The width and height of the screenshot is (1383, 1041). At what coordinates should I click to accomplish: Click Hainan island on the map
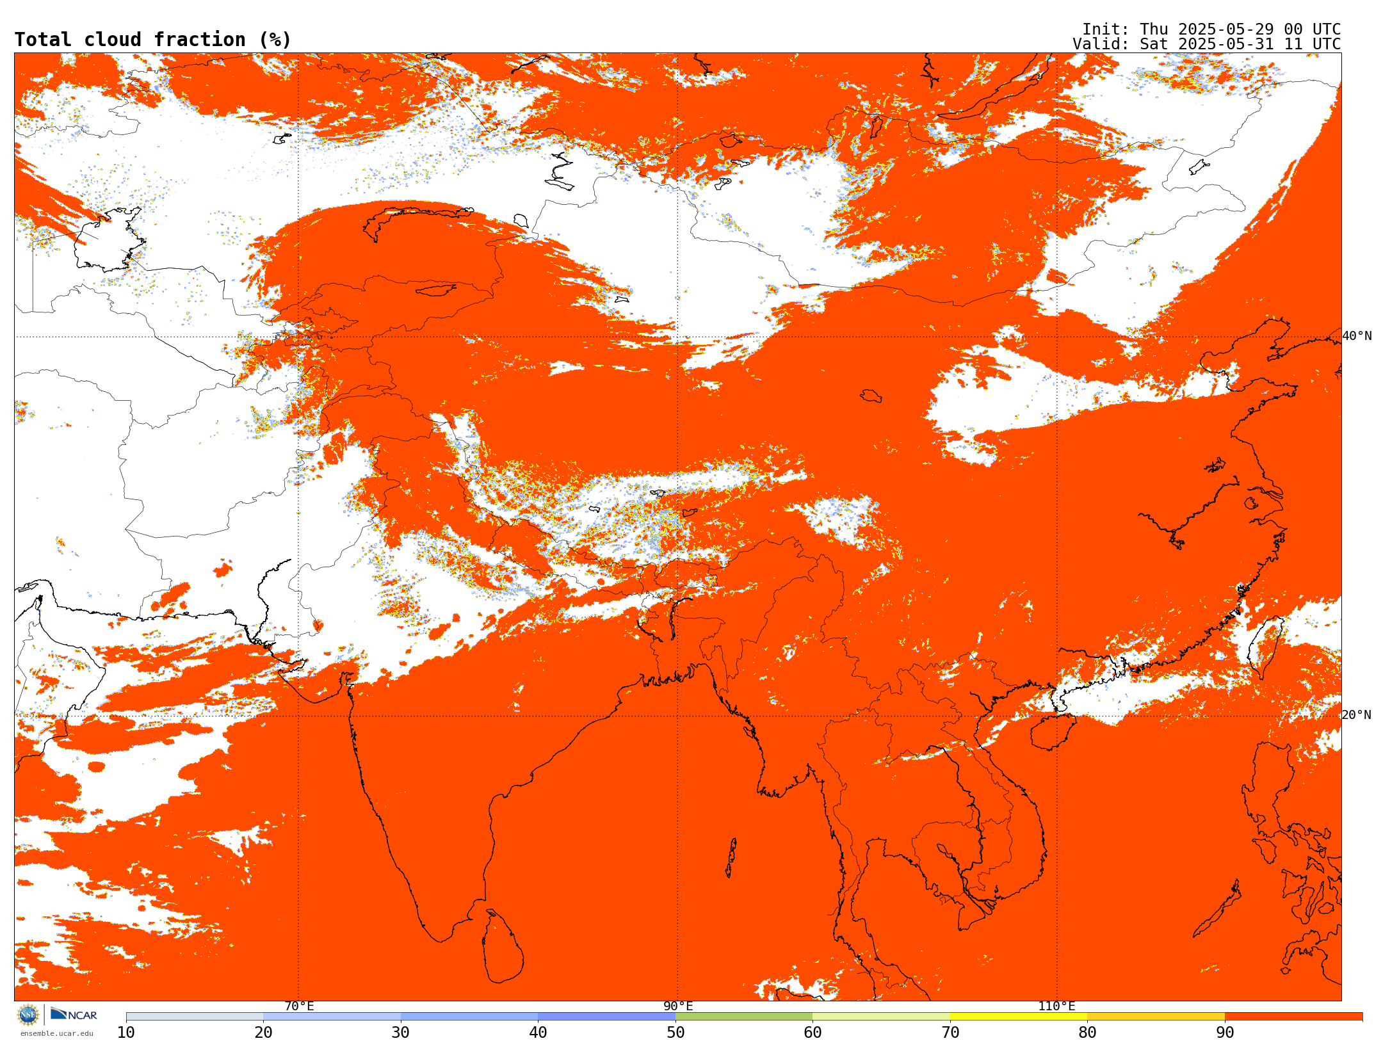[x=1053, y=732]
